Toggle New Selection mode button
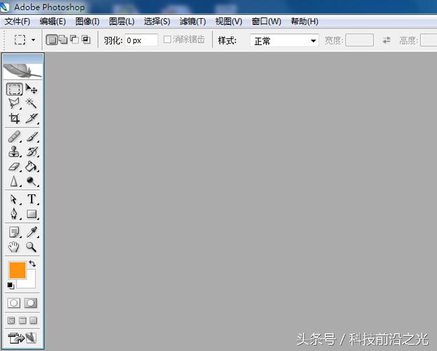 tap(52, 40)
